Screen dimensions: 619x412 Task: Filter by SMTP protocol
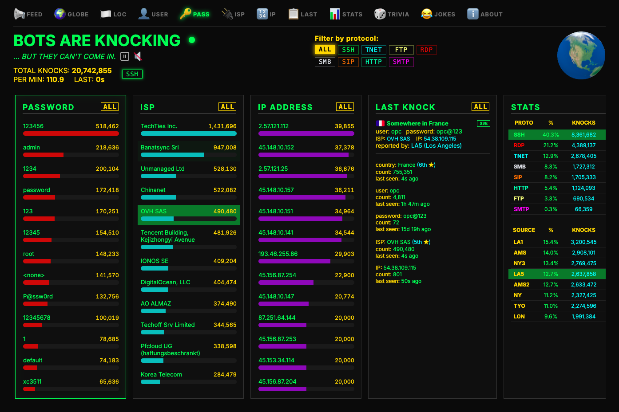click(x=401, y=62)
